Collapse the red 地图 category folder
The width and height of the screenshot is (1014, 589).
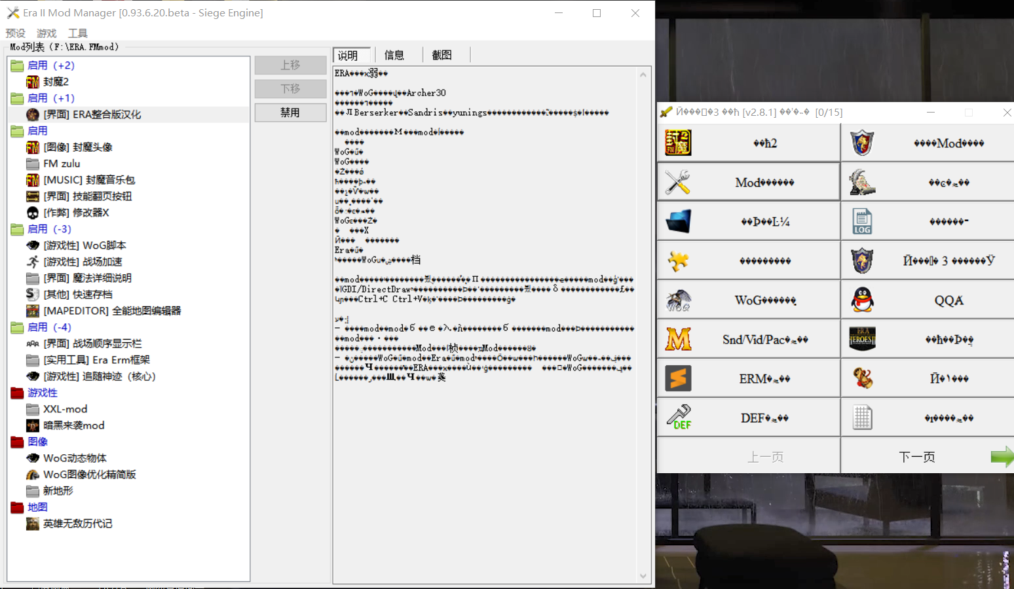tap(17, 507)
